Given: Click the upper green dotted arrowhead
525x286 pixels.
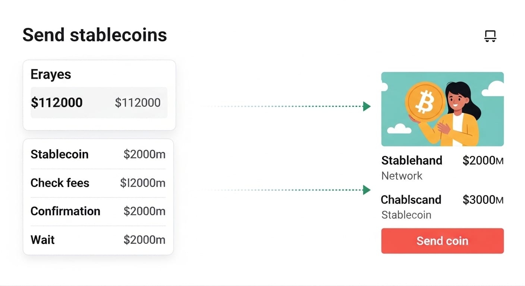Looking at the screenshot, I should coord(367,107).
